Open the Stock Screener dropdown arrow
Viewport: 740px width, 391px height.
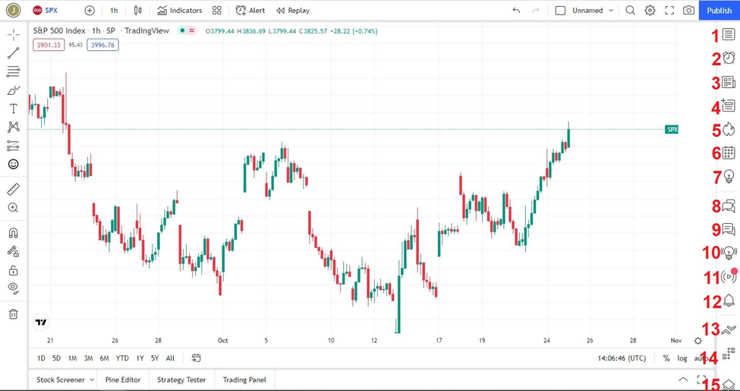tap(92, 380)
